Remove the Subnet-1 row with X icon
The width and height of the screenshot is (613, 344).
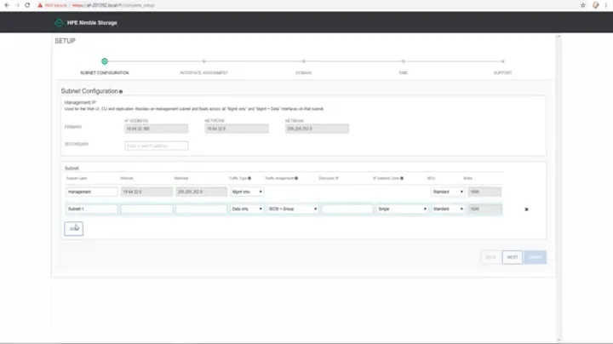click(x=526, y=209)
